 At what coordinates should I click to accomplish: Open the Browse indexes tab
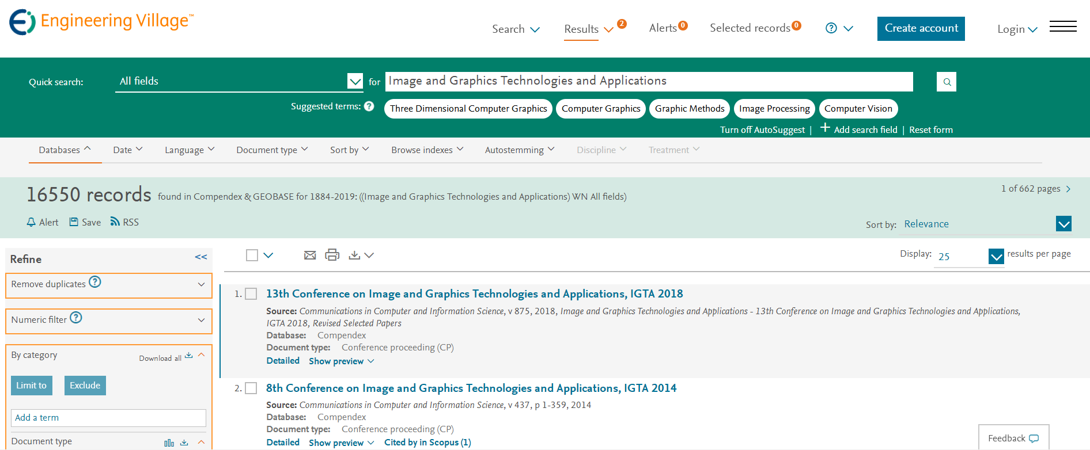click(x=427, y=150)
